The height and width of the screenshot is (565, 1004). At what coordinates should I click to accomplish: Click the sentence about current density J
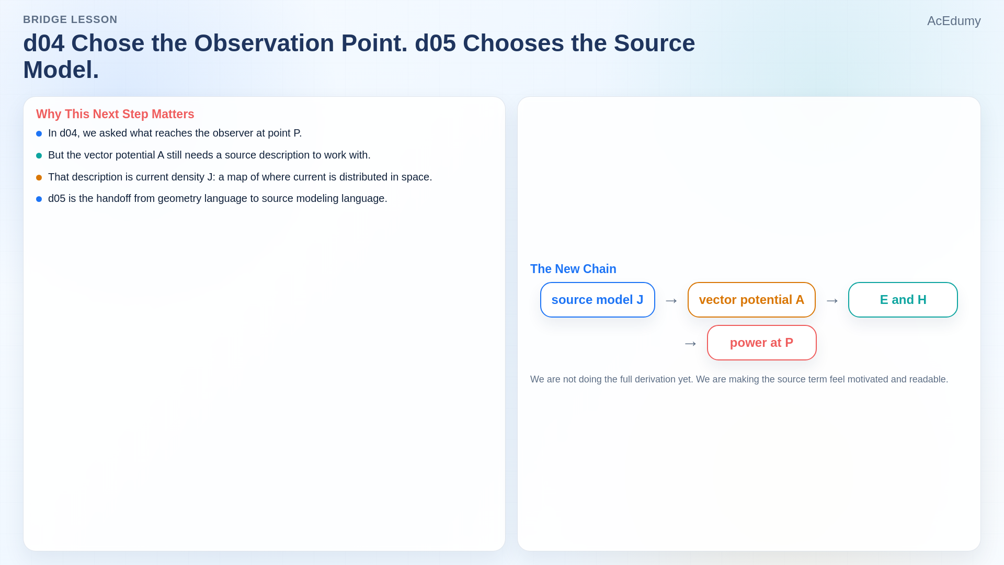point(240,177)
